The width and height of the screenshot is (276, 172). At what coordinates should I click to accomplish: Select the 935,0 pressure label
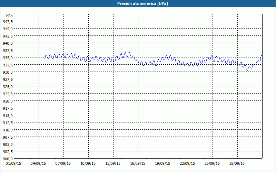[8, 58]
